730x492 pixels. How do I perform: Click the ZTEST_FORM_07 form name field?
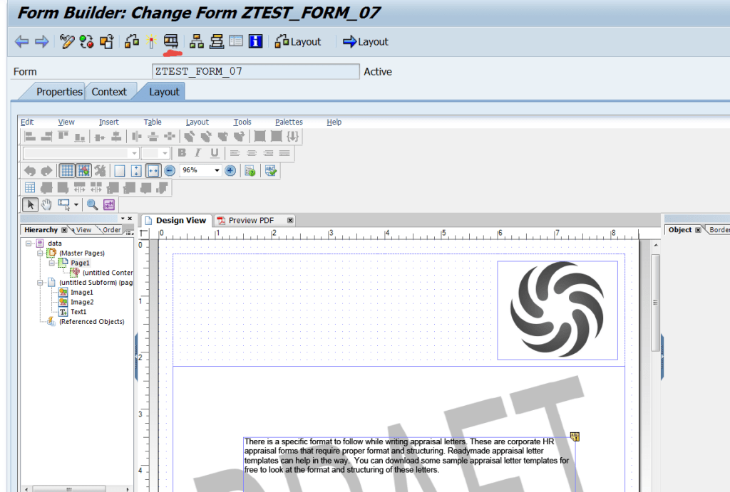[253, 71]
